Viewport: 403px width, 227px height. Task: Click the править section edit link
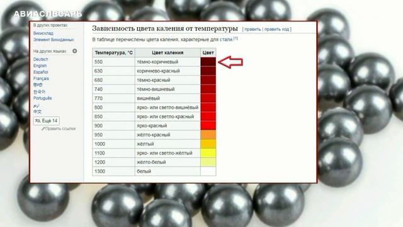253,30
